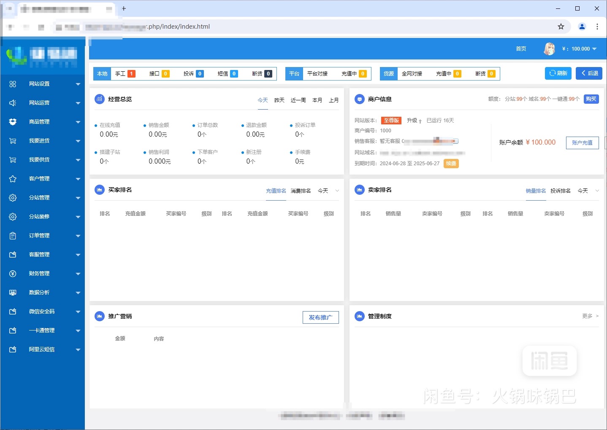Screen dimensions: 607x430
Task: Click the user avatar at top right
Action: [549, 48]
